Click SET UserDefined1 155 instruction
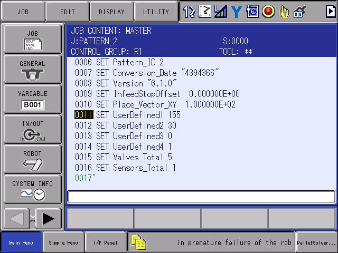 (x=138, y=115)
